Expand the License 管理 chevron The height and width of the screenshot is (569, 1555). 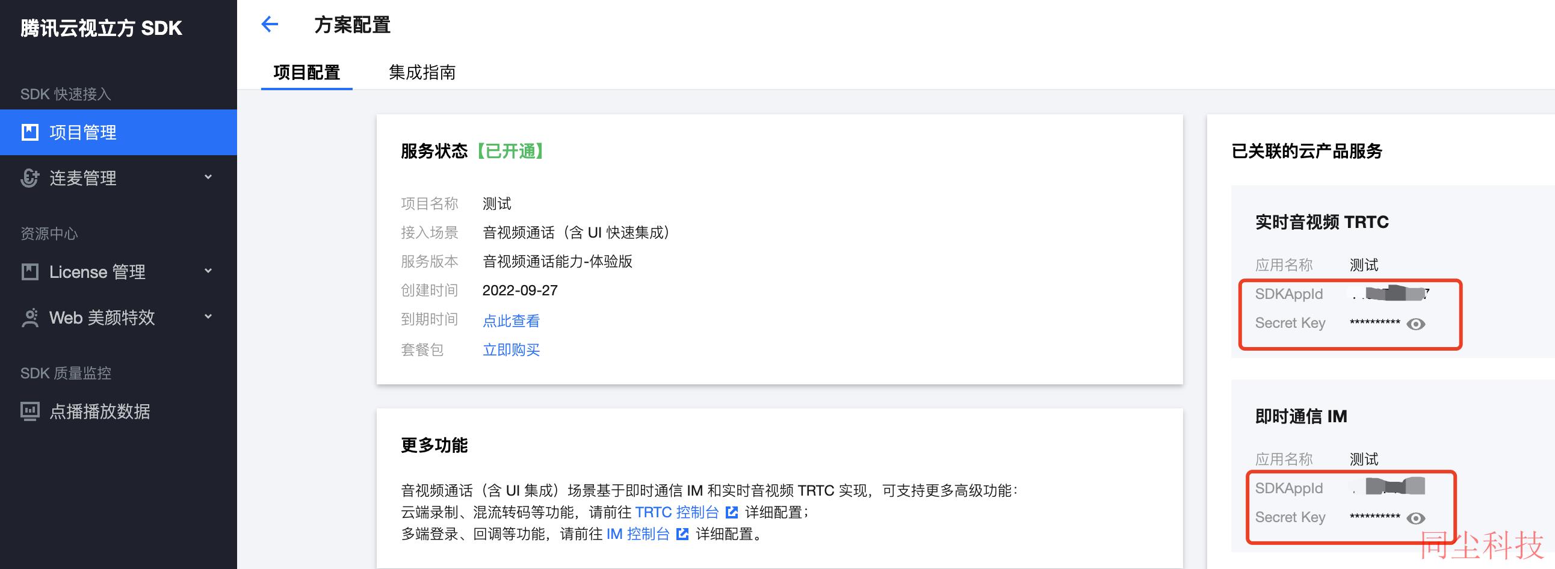(208, 271)
